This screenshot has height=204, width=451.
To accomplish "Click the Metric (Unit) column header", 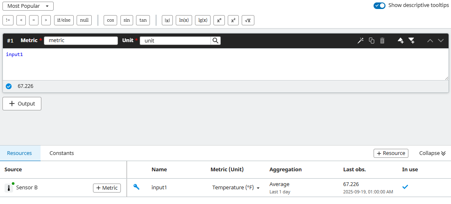I will pos(227,170).
